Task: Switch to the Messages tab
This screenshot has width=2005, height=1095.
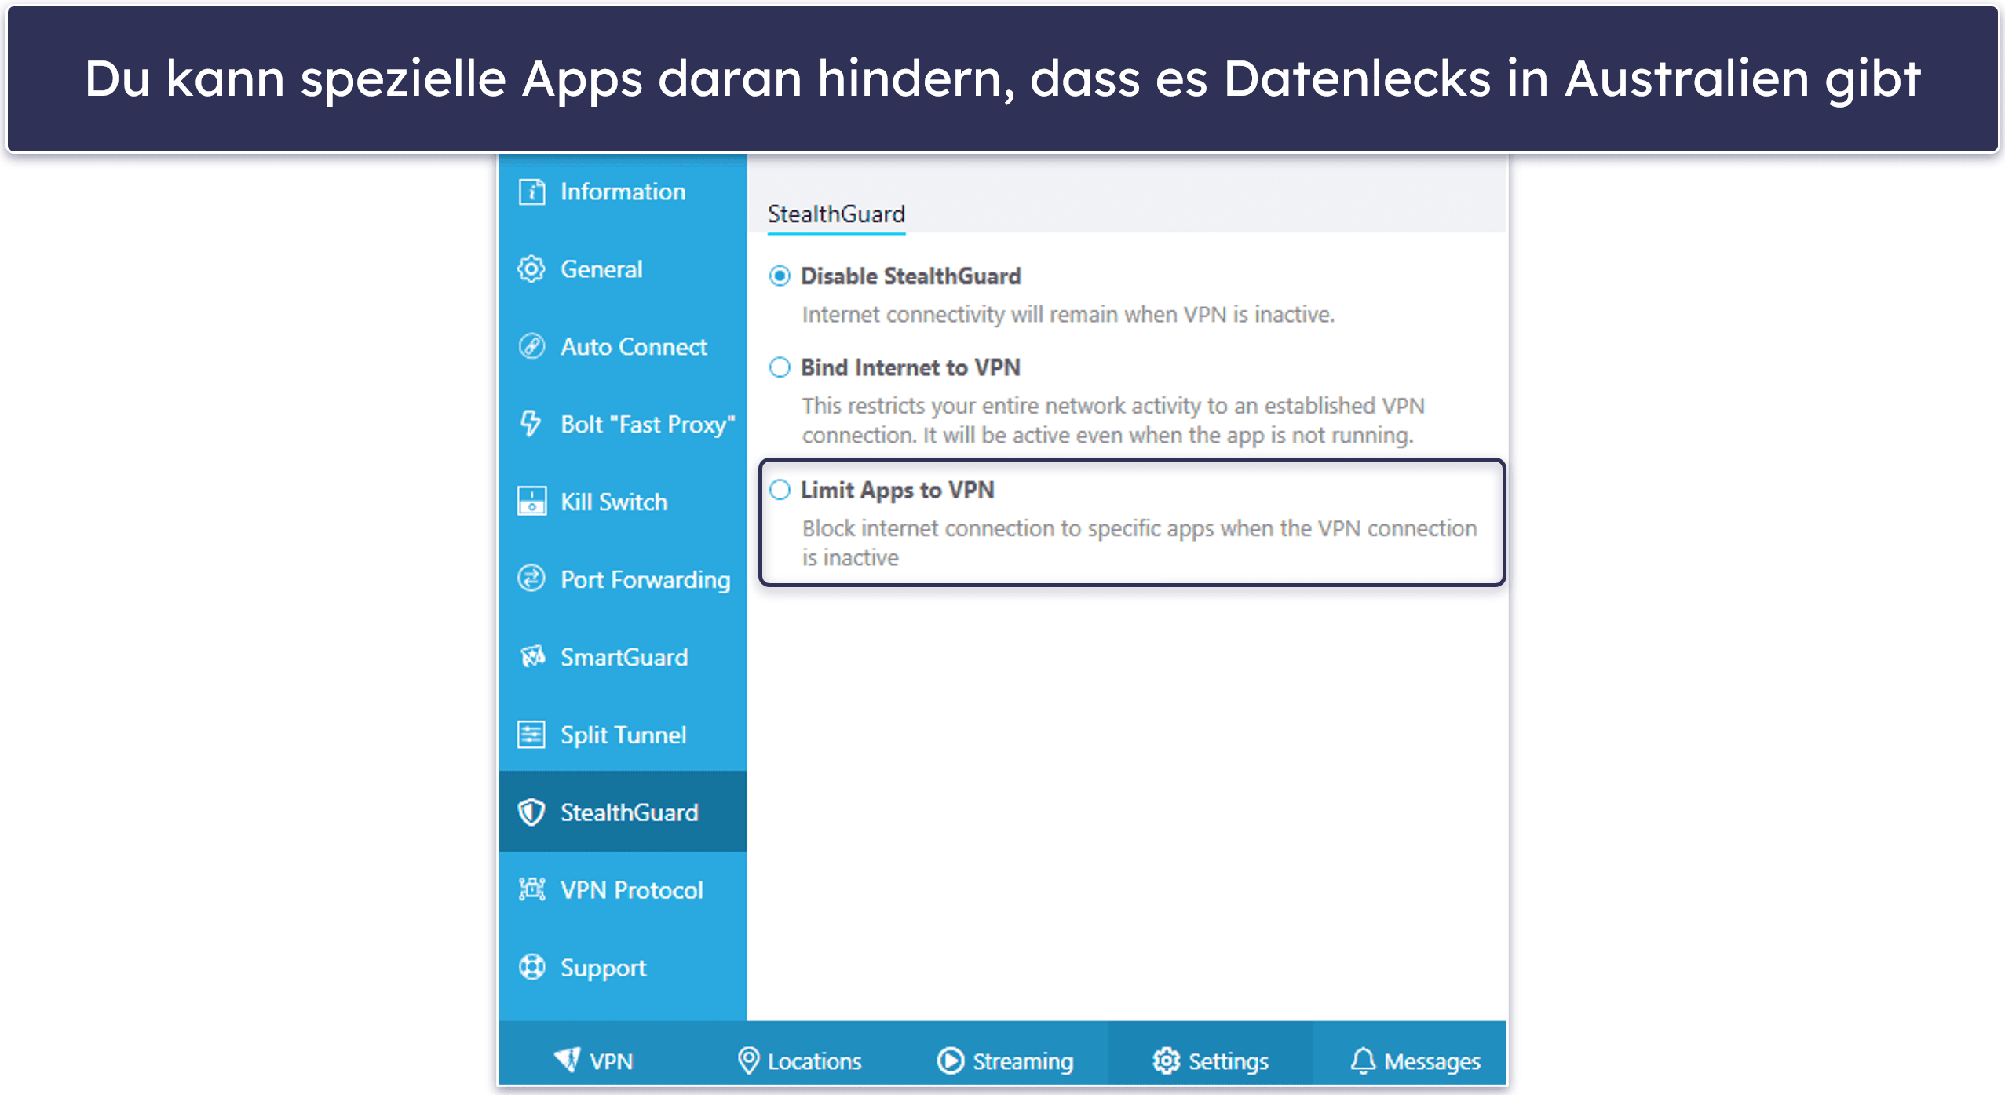Action: (x=1415, y=1060)
